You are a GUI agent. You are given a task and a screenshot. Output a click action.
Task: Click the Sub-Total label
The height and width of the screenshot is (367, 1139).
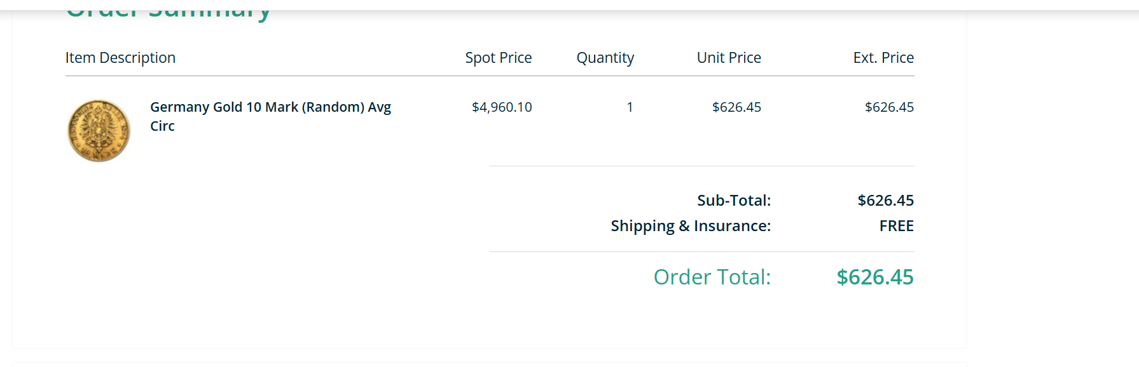point(733,201)
